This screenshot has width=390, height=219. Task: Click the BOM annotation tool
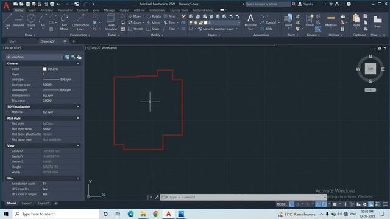click(x=266, y=29)
